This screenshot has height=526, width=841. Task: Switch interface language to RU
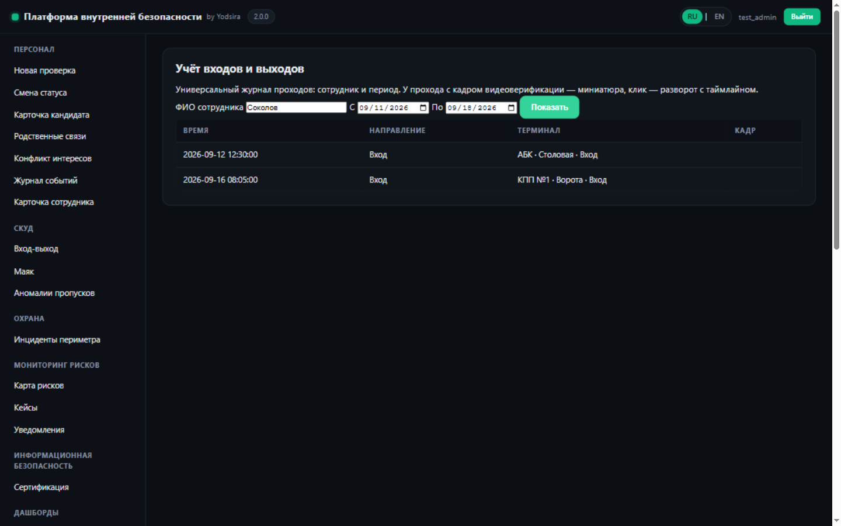pos(692,17)
